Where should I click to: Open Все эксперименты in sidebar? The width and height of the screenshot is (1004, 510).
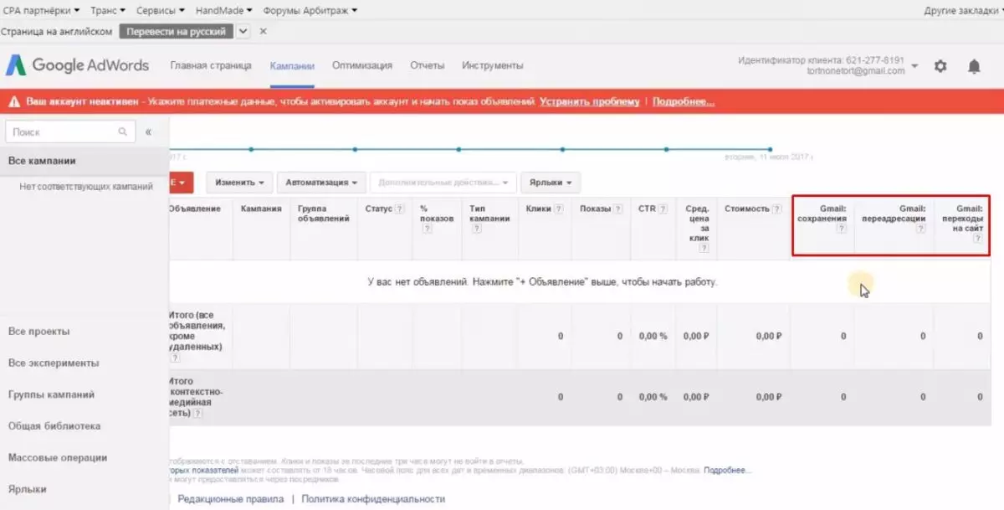pyautogui.click(x=54, y=363)
